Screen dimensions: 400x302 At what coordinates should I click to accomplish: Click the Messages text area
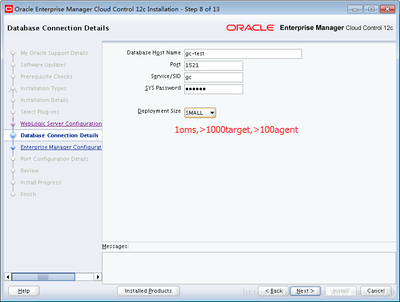click(x=249, y=268)
